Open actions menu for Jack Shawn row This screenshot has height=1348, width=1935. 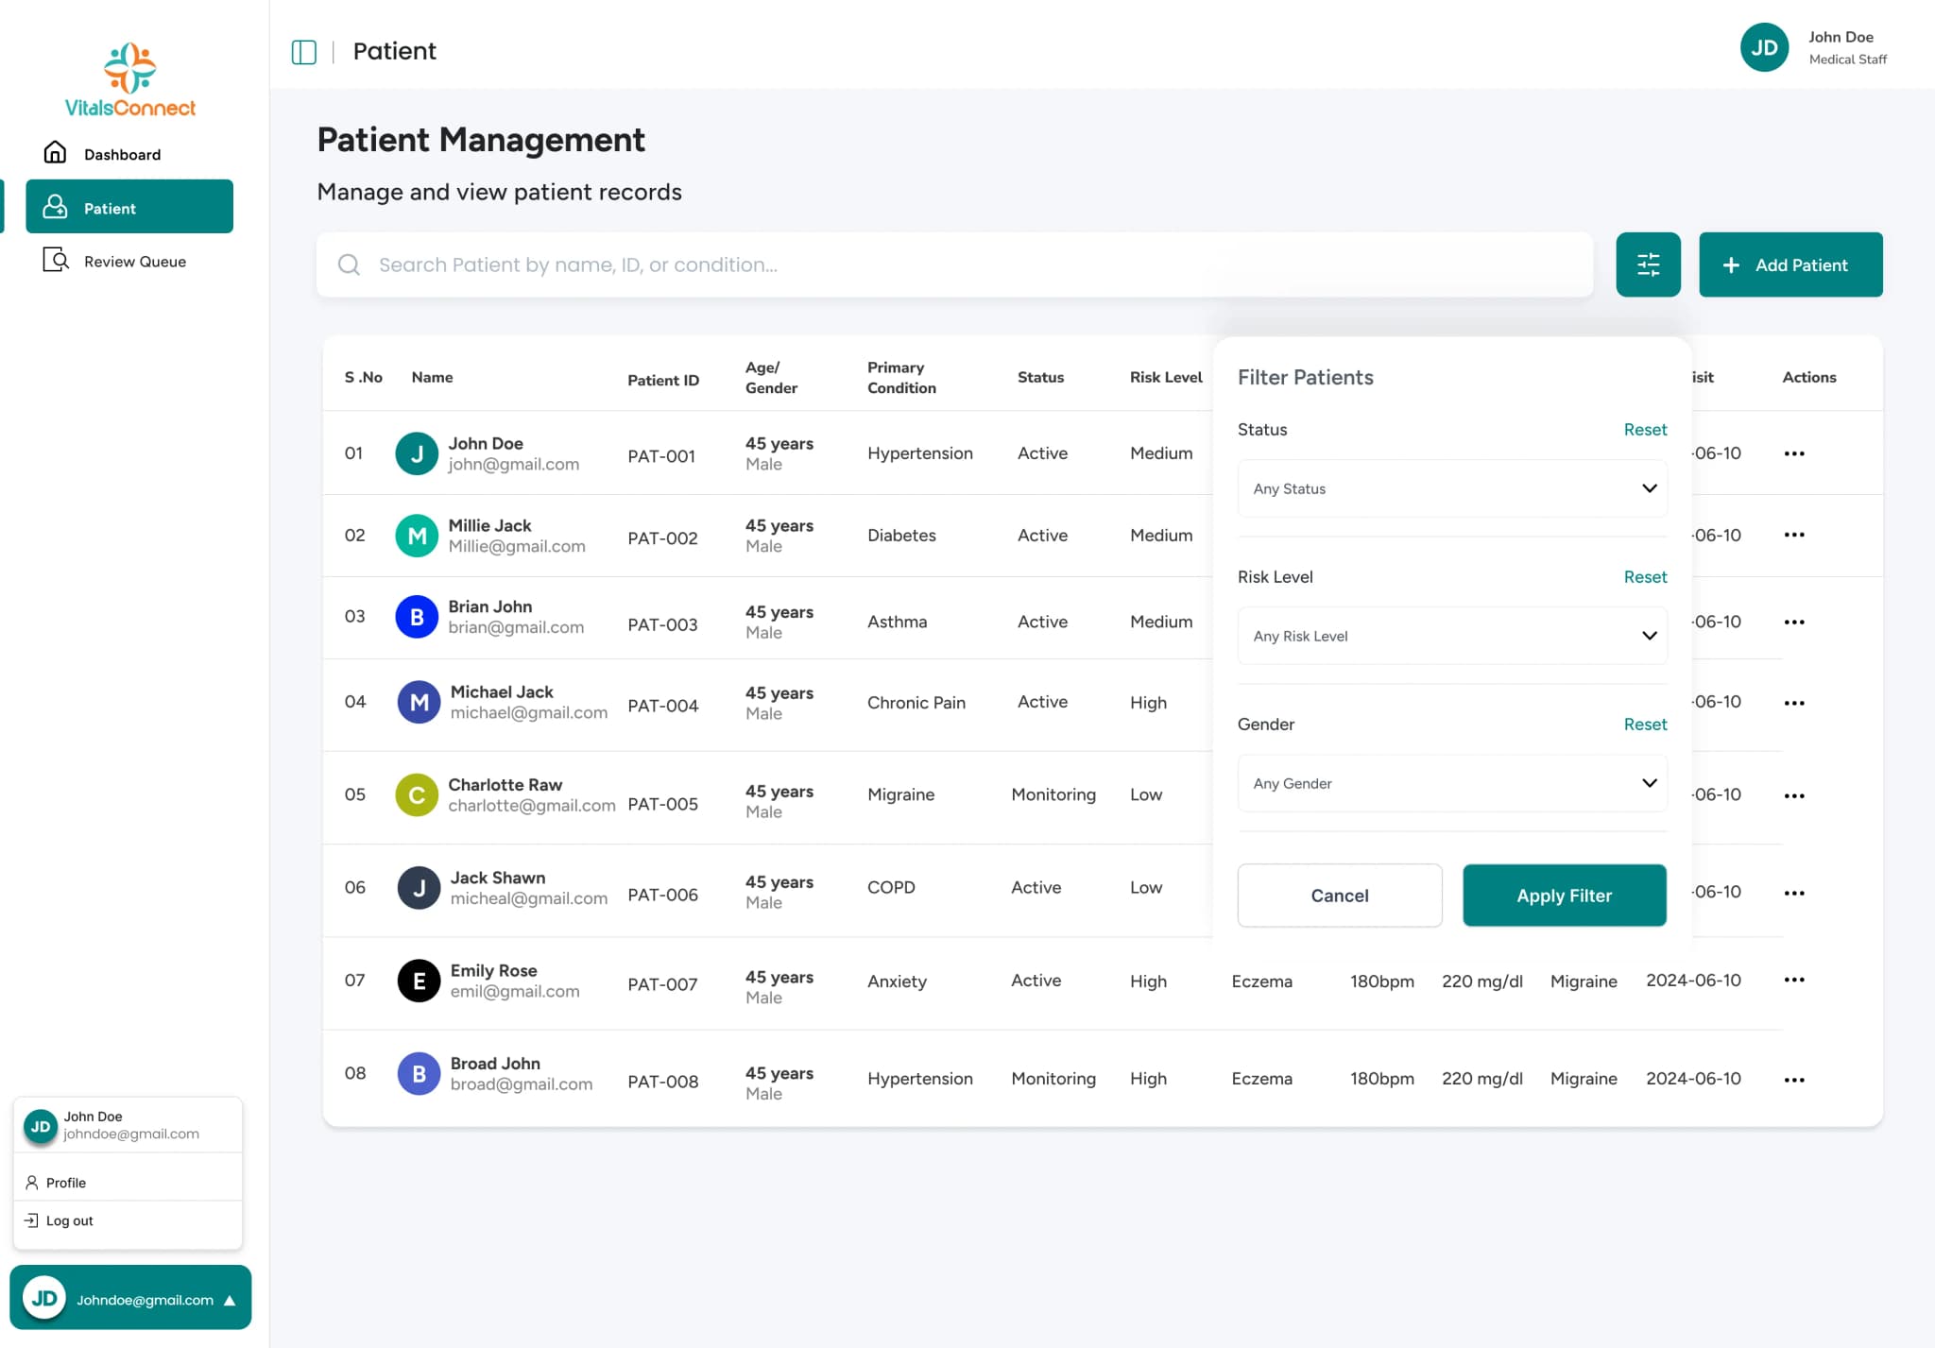(x=1794, y=893)
